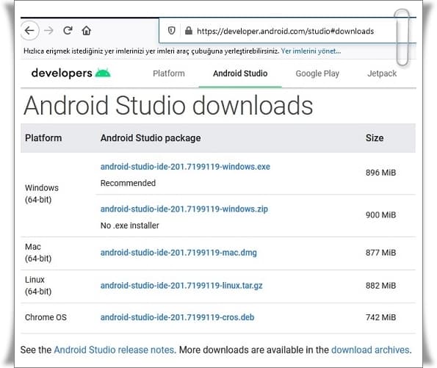The image size is (437, 368).
Task: Click the 'Mac (64-bit)' platform cell
Action: tap(38, 253)
